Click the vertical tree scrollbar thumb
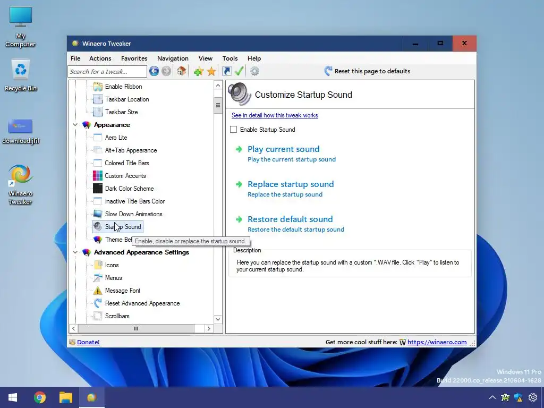The image size is (544, 408). 218,105
